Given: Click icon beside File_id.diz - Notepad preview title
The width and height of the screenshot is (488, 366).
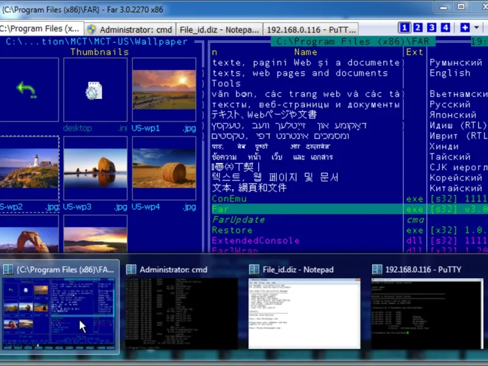Looking at the screenshot, I should [254, 270].
